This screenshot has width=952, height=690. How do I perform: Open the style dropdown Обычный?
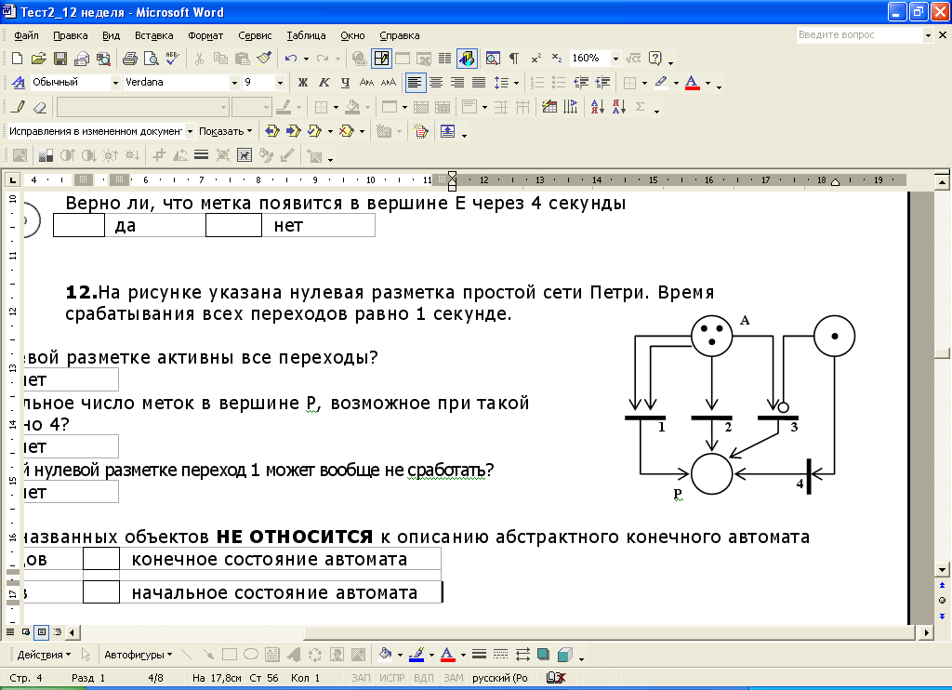[x=115, y=83]
